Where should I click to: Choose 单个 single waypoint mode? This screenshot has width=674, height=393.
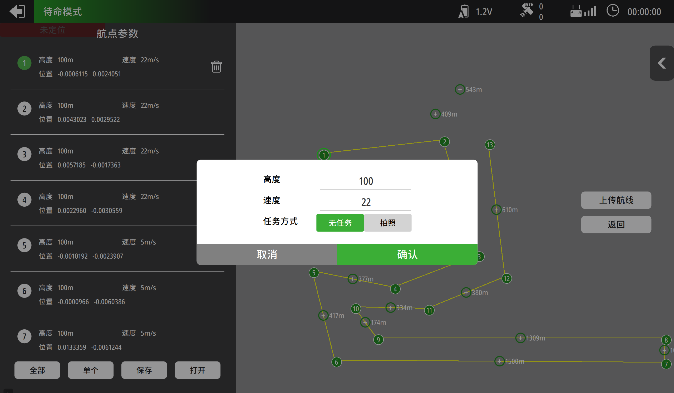point(90,370)
